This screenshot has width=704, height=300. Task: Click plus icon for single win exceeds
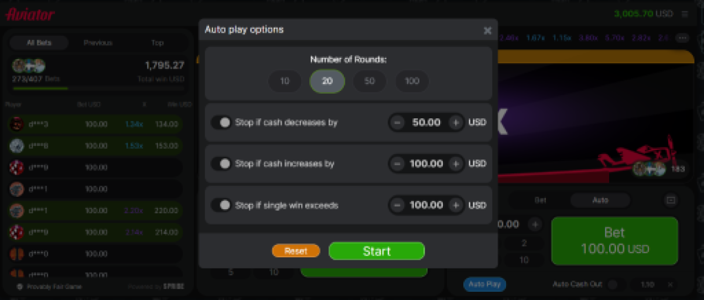pos(455,205)
